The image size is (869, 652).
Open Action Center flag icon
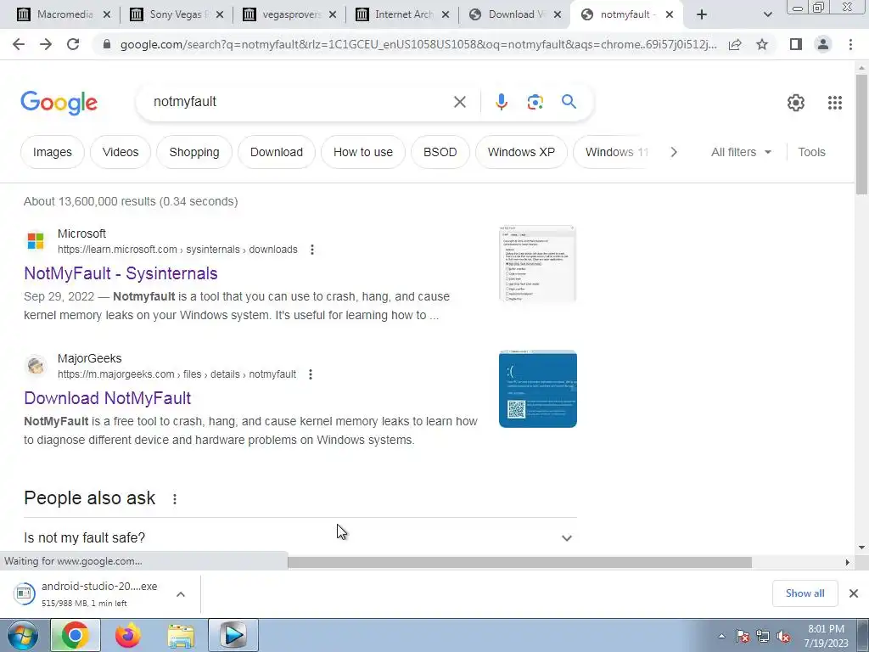tap(743, 636)
